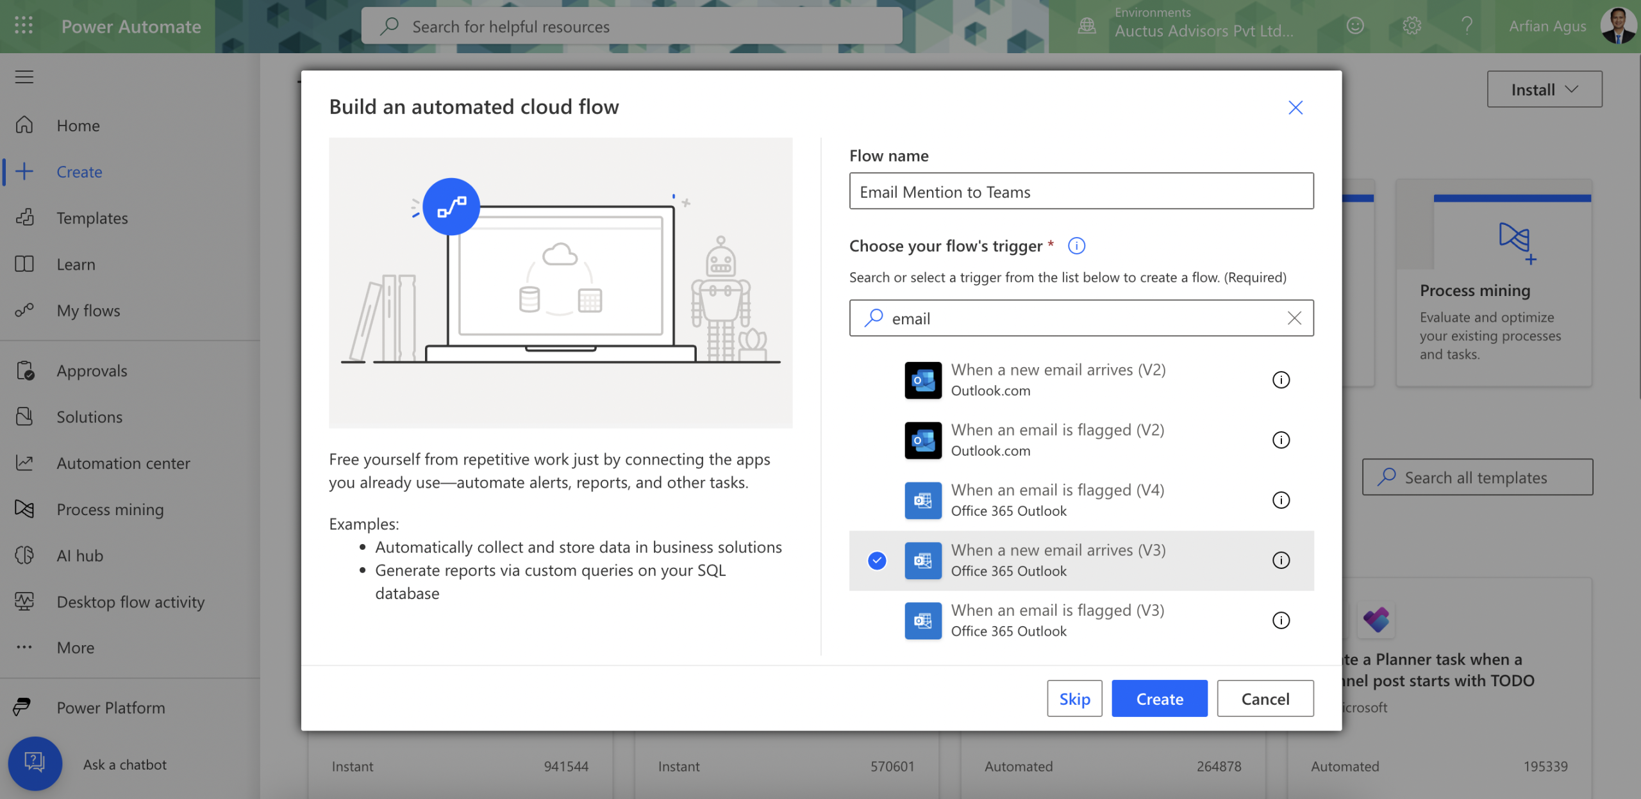Image resolution: width=1641 pixels, height=799 pixels.
Task: Click the Automation center chart icon
Action: [24, 463]
